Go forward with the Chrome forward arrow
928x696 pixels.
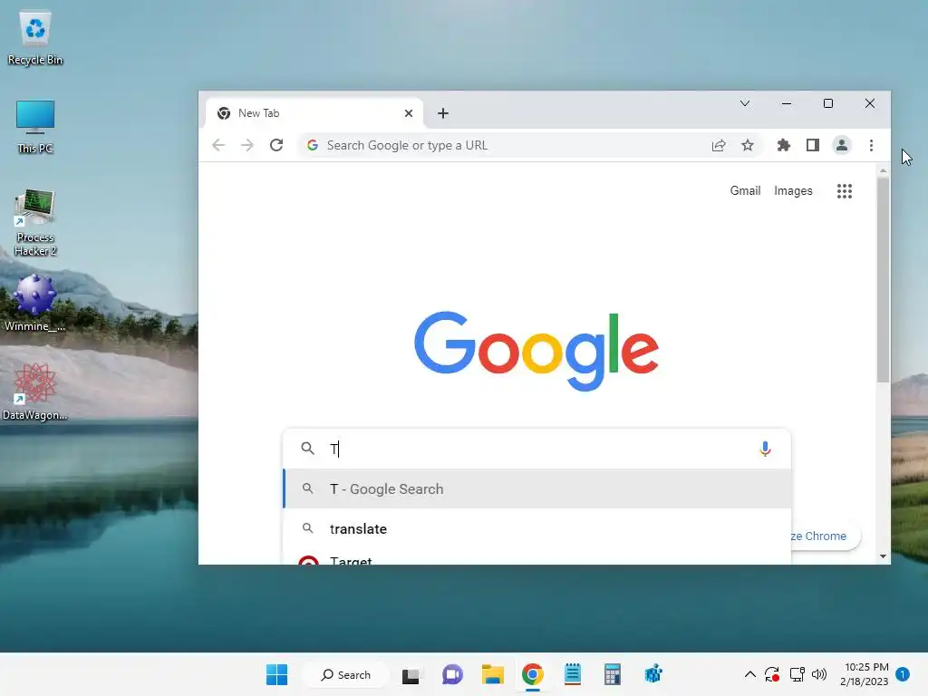point(247,145)
